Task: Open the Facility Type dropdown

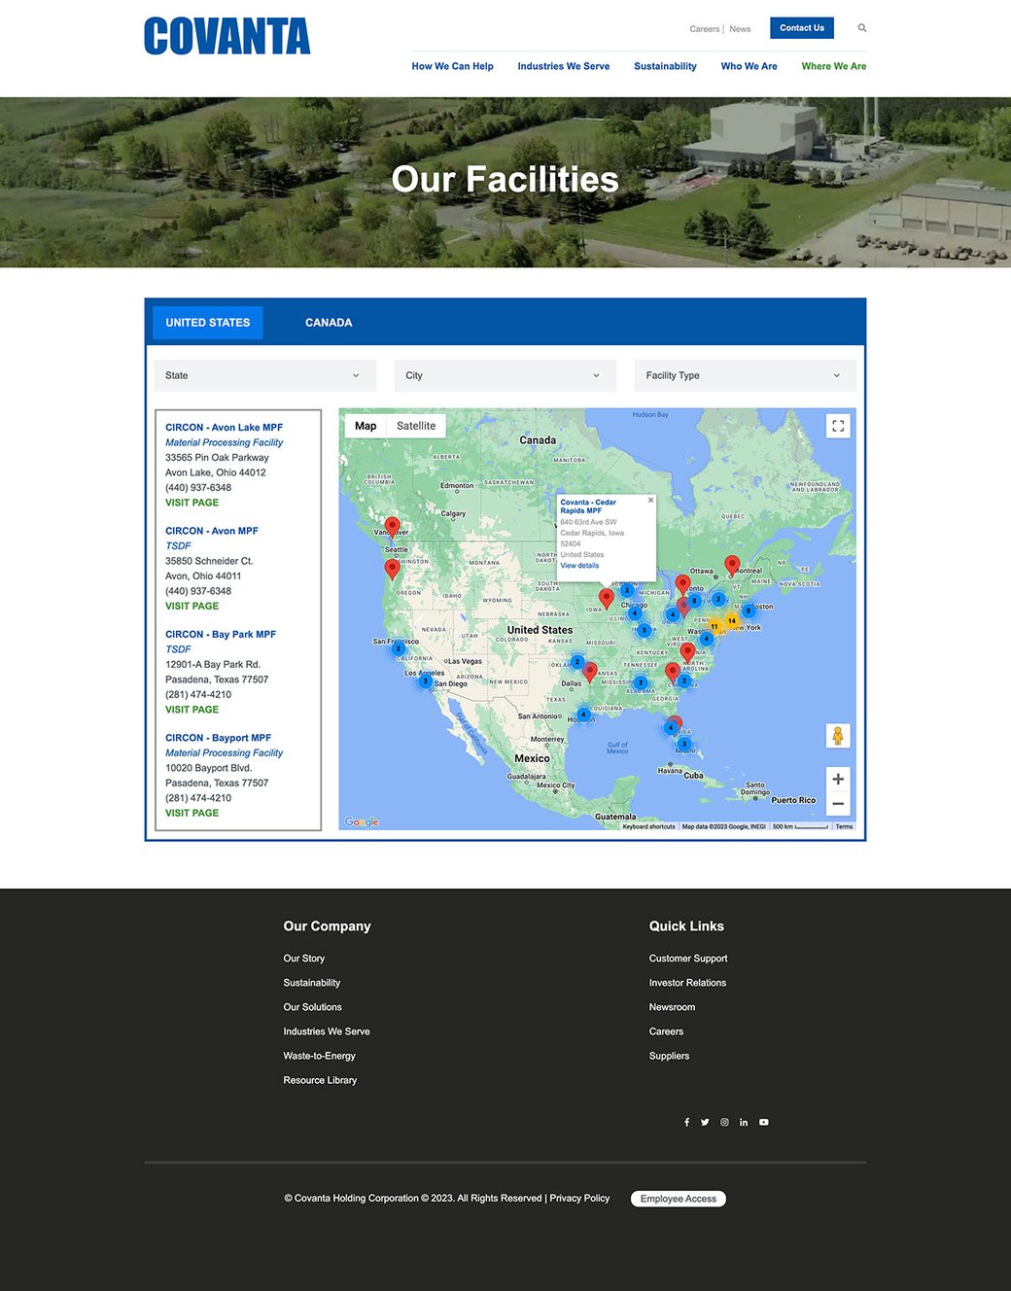Action: [x=746, y=375]
